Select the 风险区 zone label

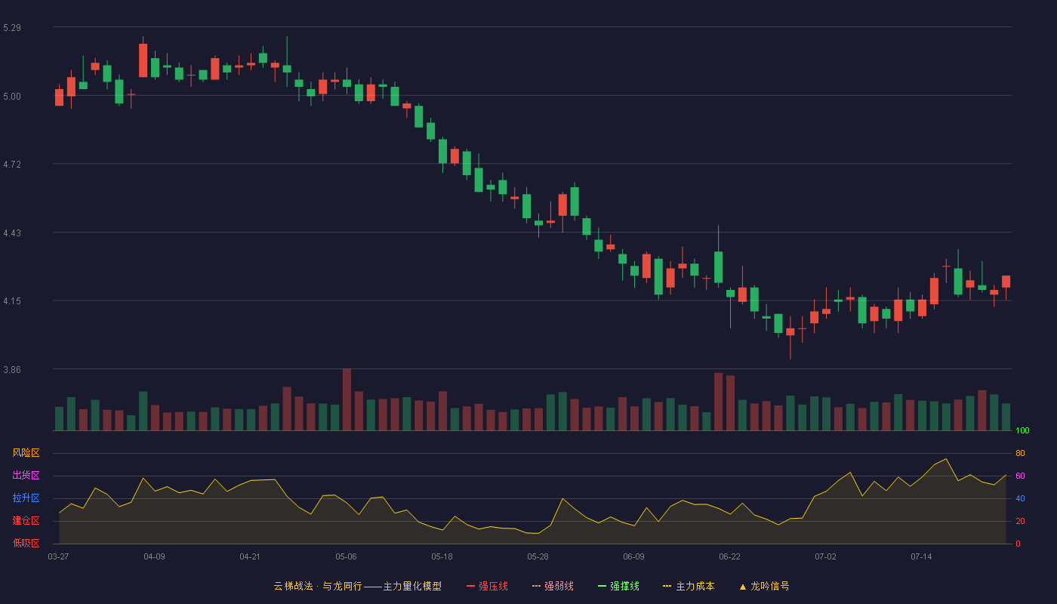[x=26, y=453]
